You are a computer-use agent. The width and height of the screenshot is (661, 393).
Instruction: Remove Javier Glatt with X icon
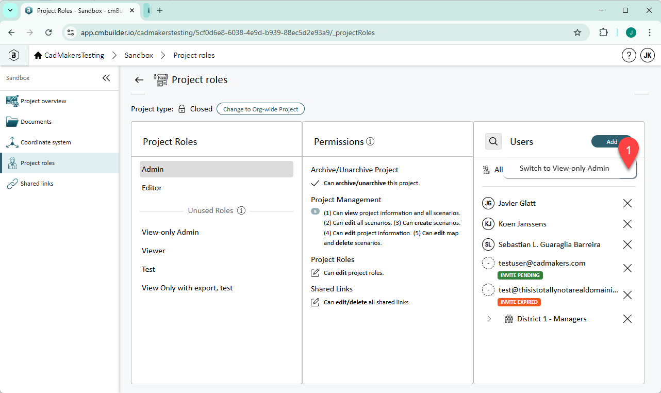[627, 203]
